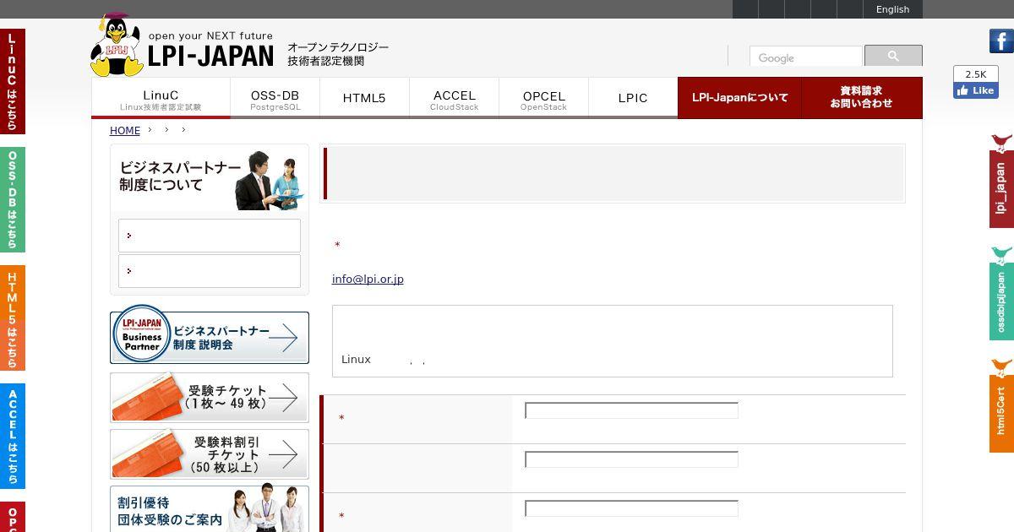
Task: Open the ACCEL CloudStack tab
Action: click(454, 98)
